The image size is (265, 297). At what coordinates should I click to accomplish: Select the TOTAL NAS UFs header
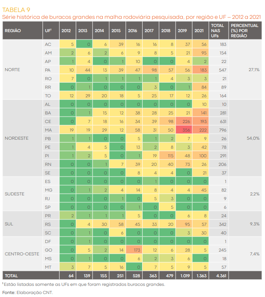click(x=217, y=31)
